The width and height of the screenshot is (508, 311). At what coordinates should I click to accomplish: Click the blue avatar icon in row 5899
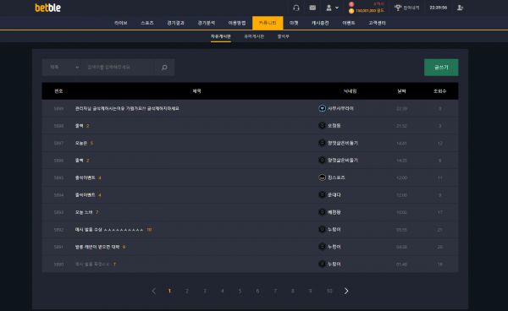click(322, 108)
